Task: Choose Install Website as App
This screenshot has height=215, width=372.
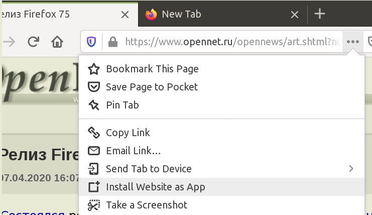Action: [221, 187]
